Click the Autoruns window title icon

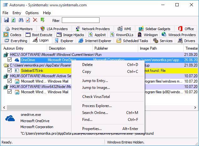coord(5,5)
